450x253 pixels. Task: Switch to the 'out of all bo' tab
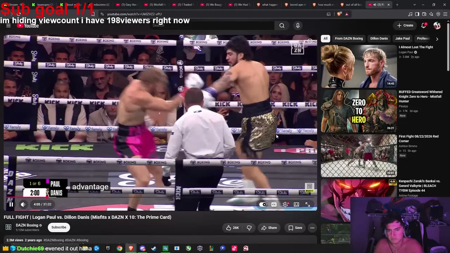tap(351, 5)
